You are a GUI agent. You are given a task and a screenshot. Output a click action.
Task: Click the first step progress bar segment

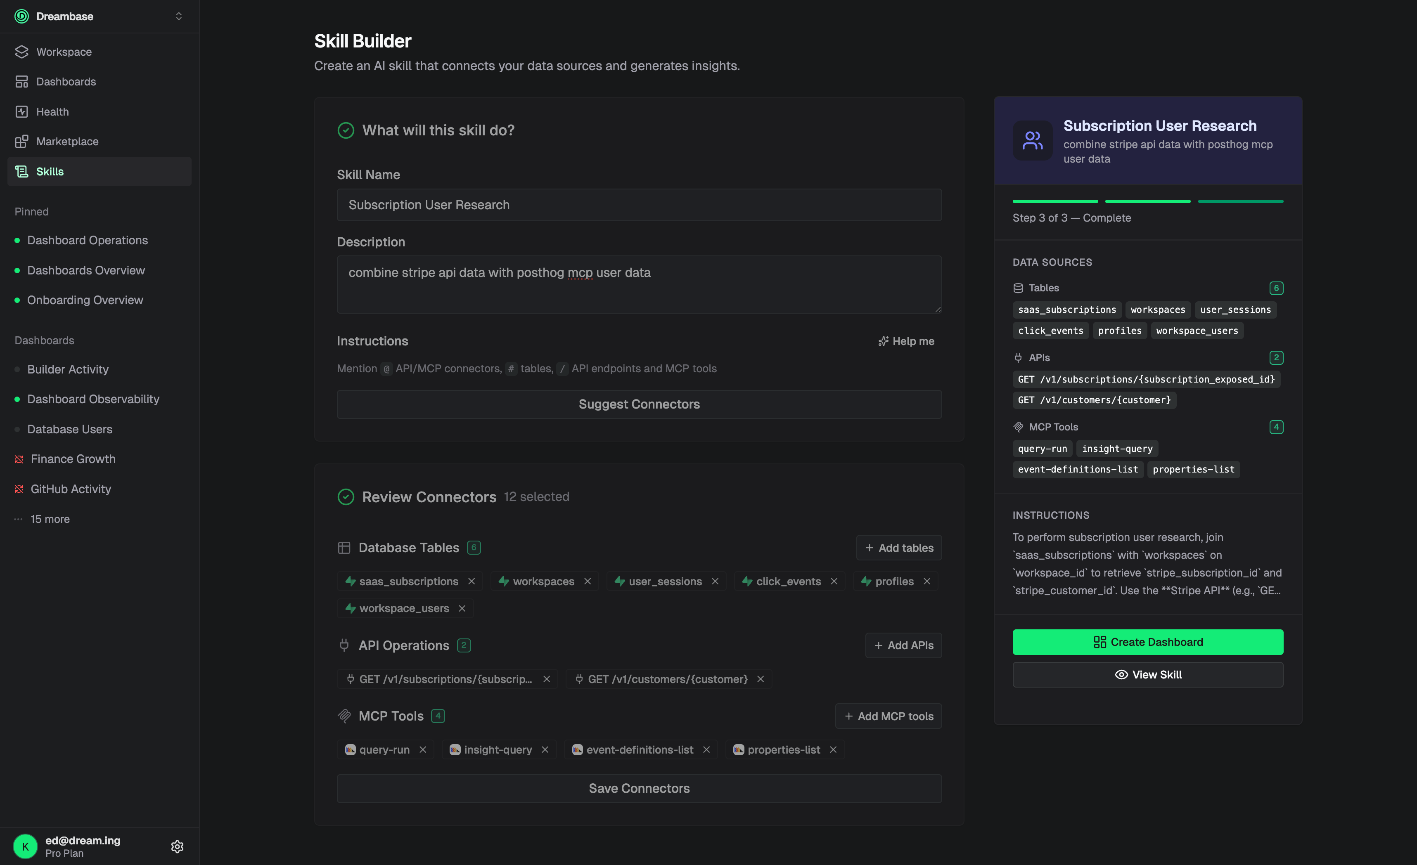[x=1054, y=201]
